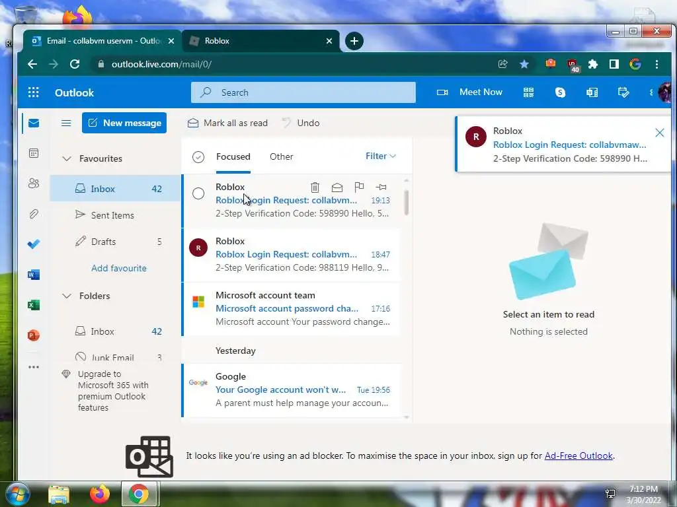Show more apps ellipsis in left rail
Screen dimensions: 677x507
[x=34, y=367]
